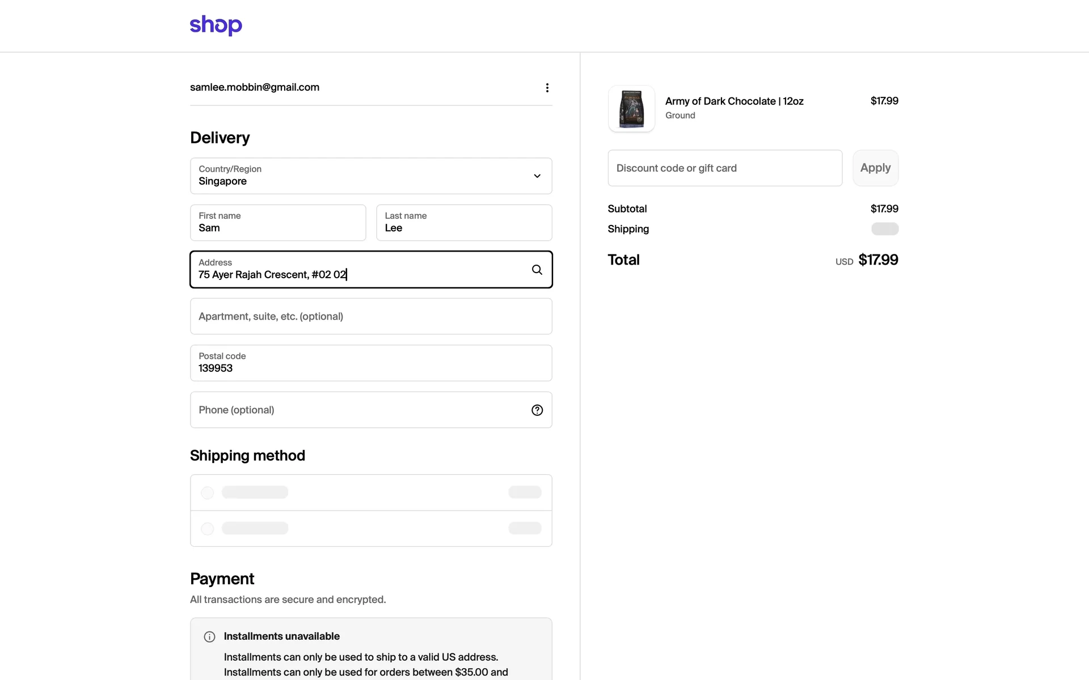Click the Address input field
This screenshot has height=680, width=1089.
[x=357, y=270]
